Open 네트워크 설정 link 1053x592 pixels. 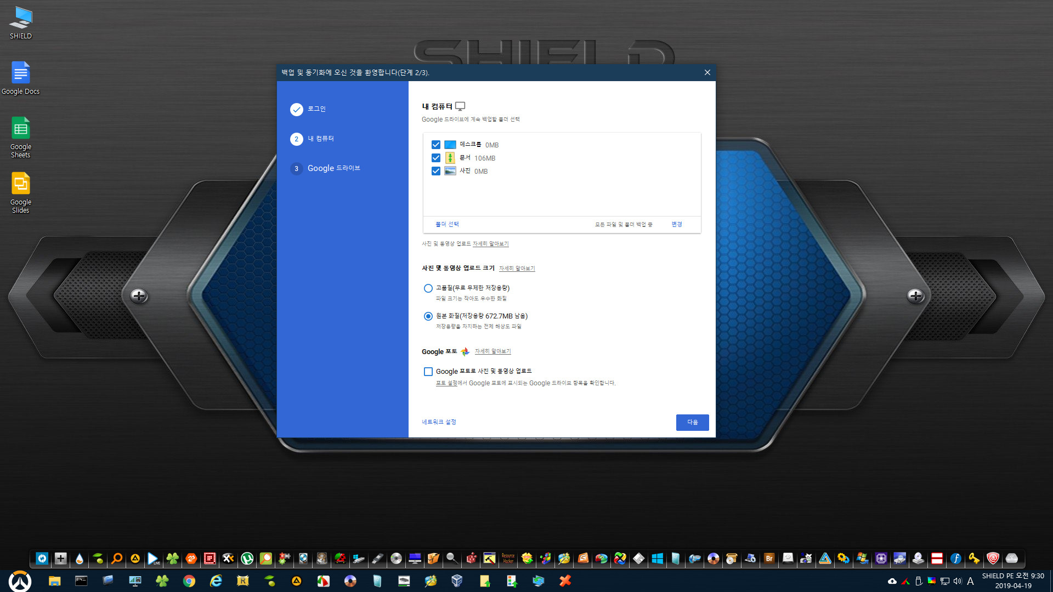tap(439, 422)
